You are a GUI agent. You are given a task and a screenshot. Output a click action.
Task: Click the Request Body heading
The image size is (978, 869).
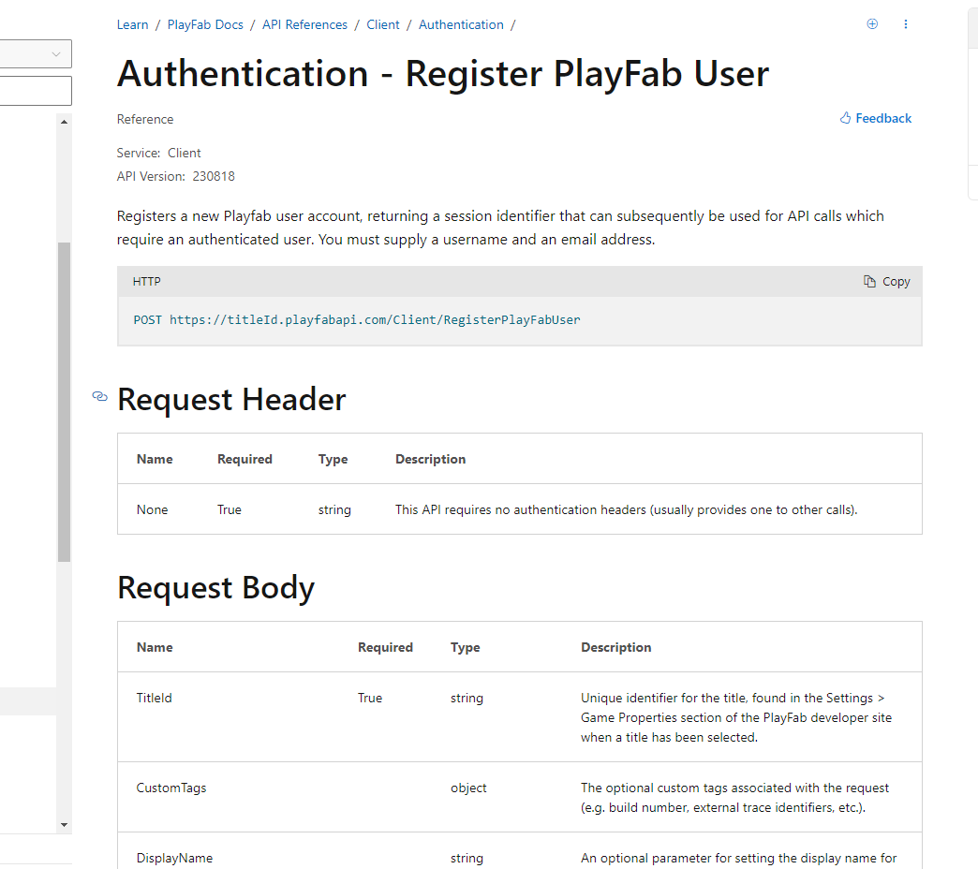215,588
